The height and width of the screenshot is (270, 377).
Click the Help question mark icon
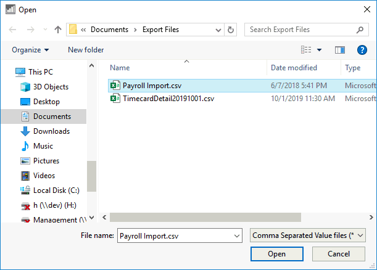pyautogui.click(x=362, y=50)
